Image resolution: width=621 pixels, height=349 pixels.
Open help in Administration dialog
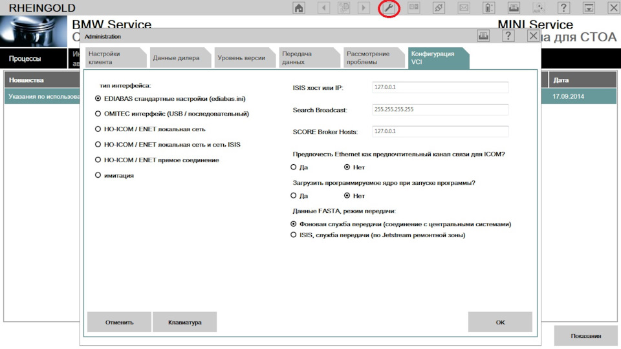(x=508, y=36)
